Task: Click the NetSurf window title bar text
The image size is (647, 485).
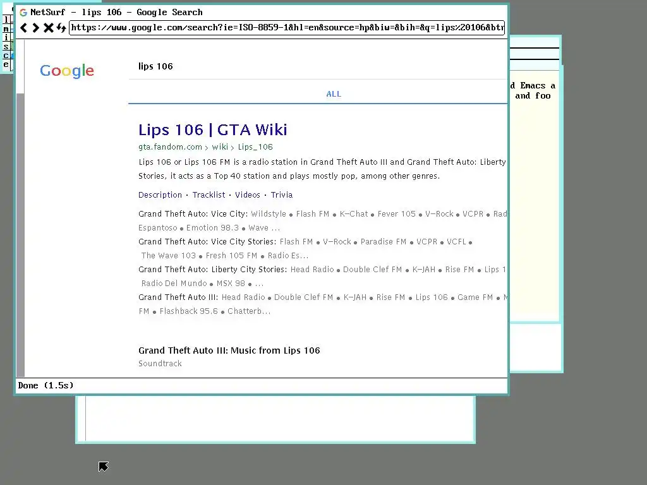Action: 116,13
